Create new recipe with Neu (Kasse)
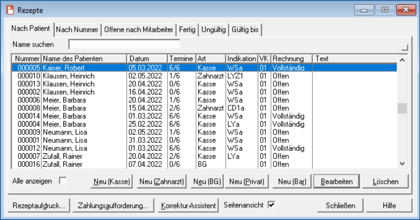The height and width of the screenshot is (220, 420). 111,181
